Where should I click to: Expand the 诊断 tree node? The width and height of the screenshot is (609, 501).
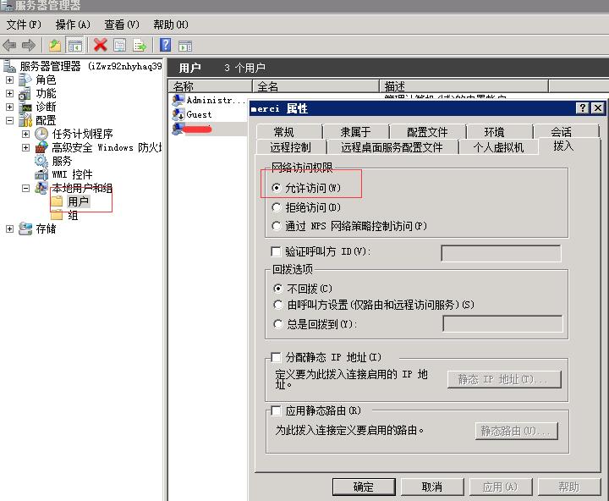click(9, 107)
